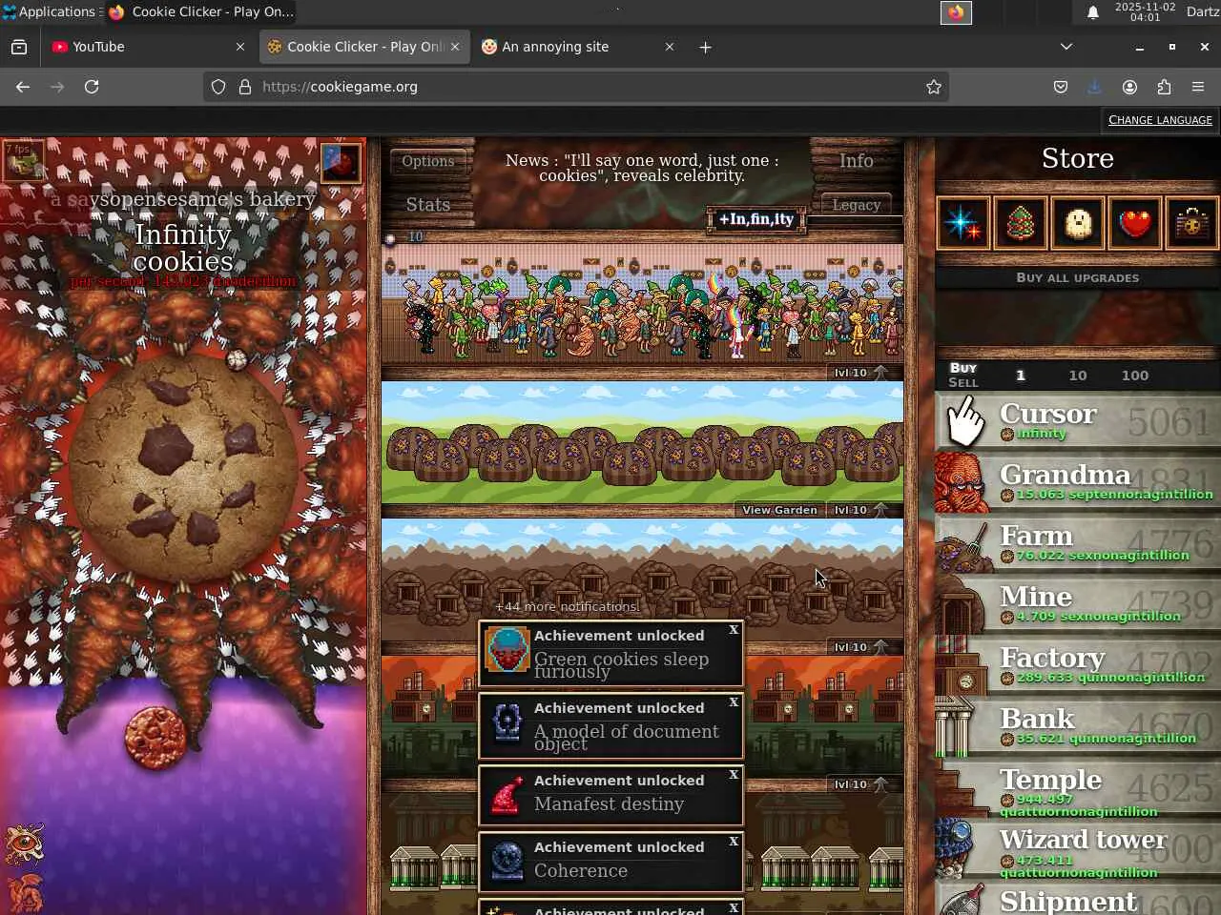Buy the red heart upgrade

tap(1134, 223)
